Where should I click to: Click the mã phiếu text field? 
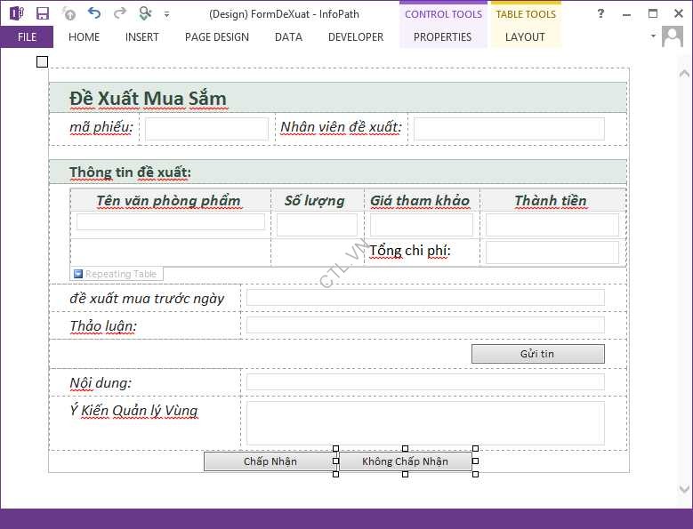point(206,129)
